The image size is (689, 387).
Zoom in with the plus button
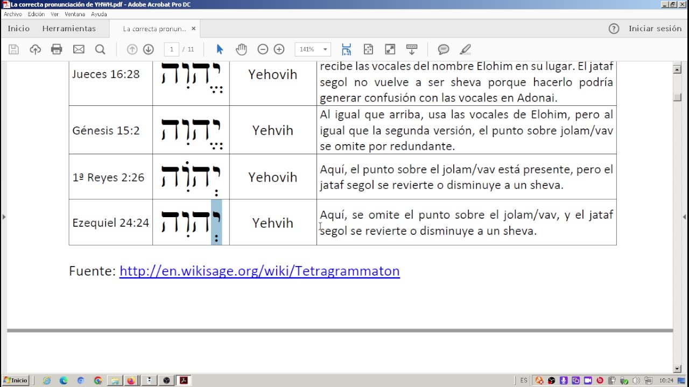click(279, 49)
